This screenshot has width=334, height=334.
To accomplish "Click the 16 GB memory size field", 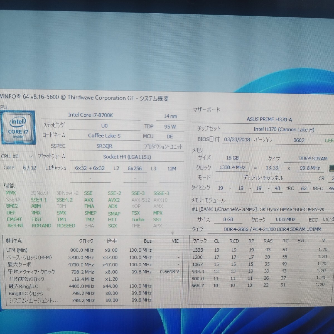I will pos(232,158).
